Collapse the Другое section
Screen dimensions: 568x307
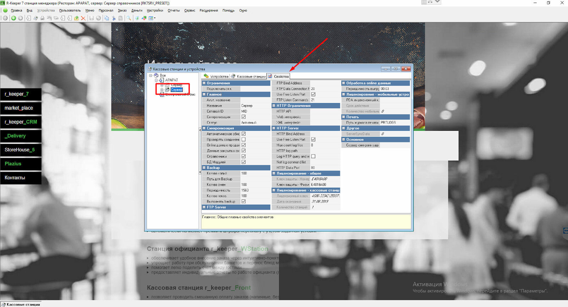tap(344, 128)
